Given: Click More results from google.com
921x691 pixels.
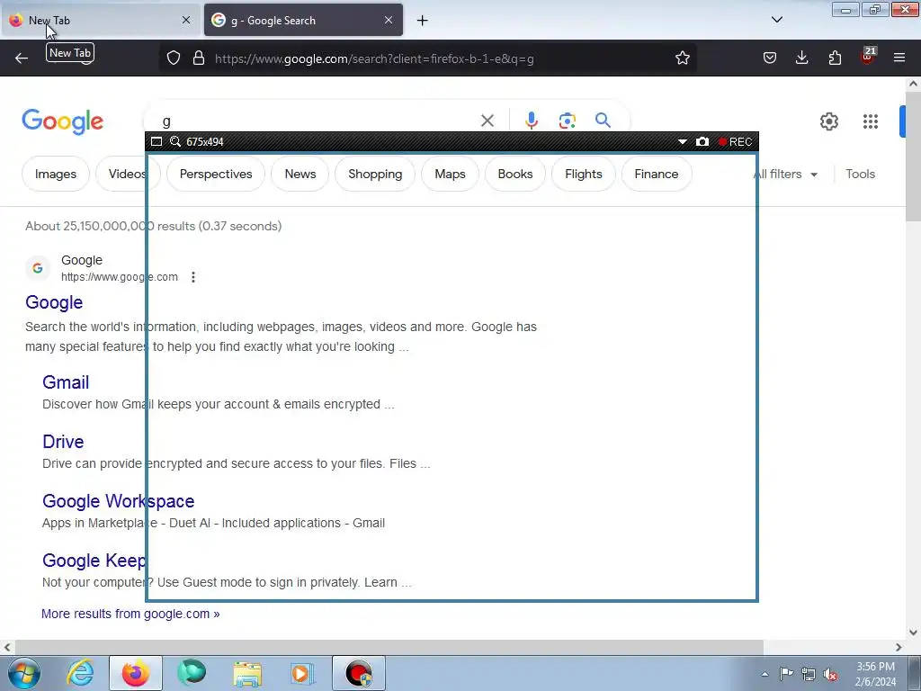Looking at the screenshot, I should click(x=130, y=614).
